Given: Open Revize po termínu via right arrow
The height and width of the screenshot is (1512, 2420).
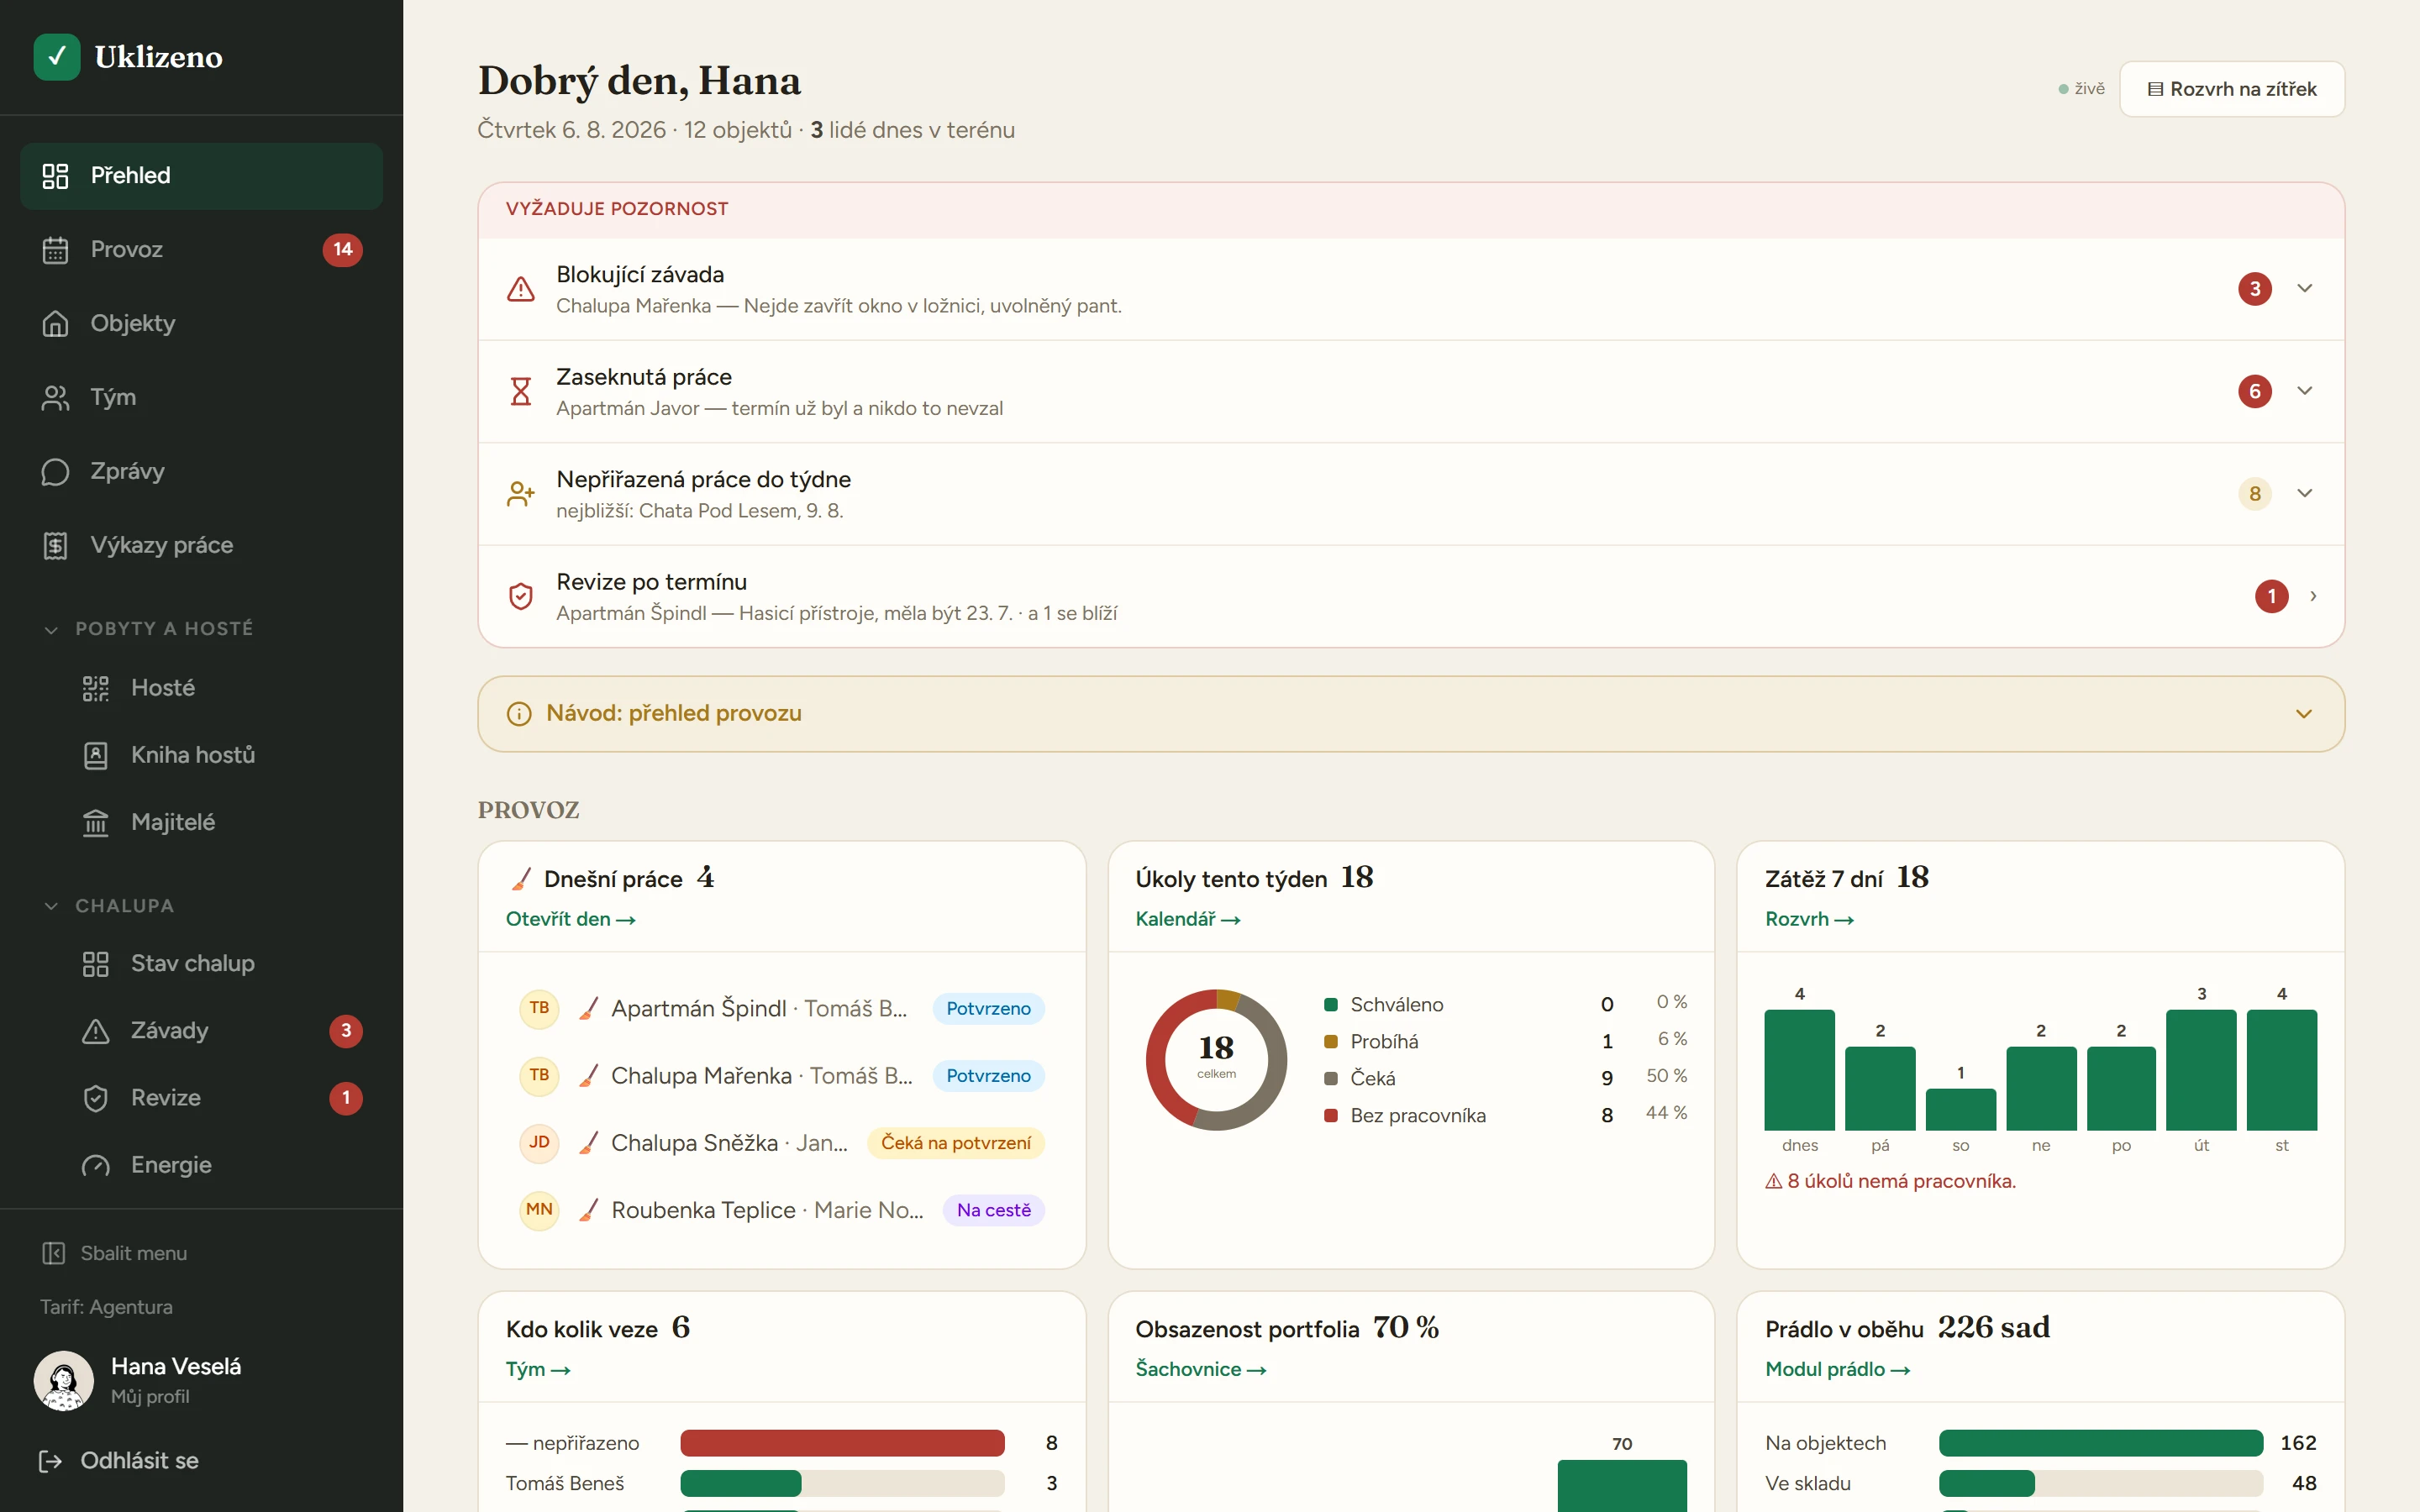Looking at the screenshot, I should click(2313, 596).
